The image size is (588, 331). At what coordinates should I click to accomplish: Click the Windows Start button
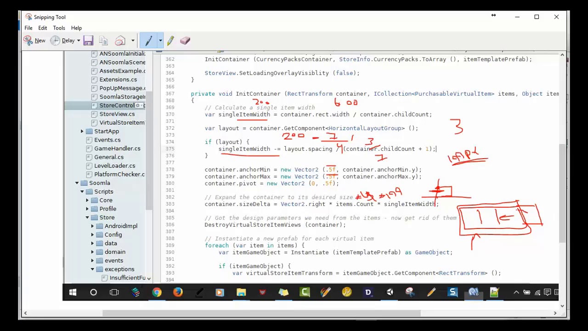click(x=73, y=292)
